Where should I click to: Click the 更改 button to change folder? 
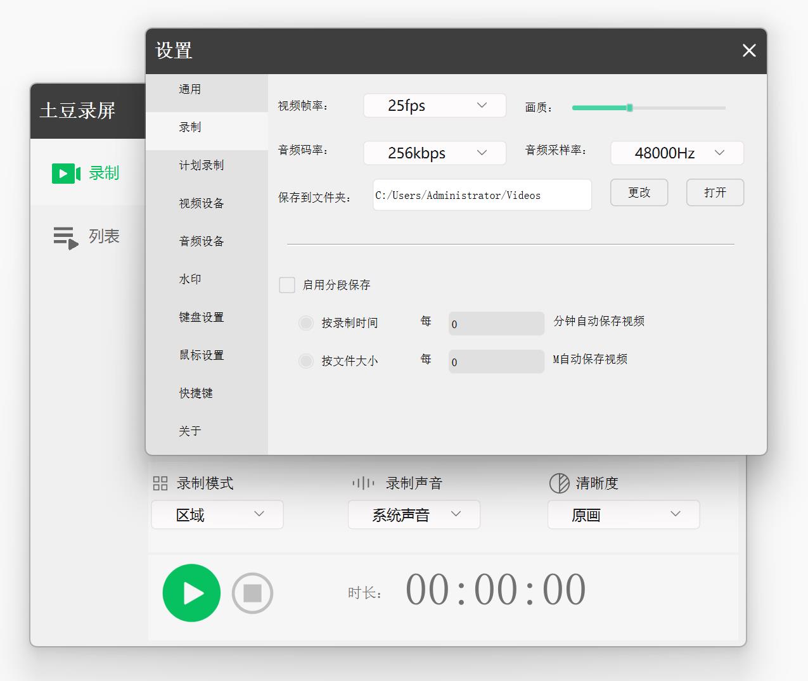tap(639, 193)
